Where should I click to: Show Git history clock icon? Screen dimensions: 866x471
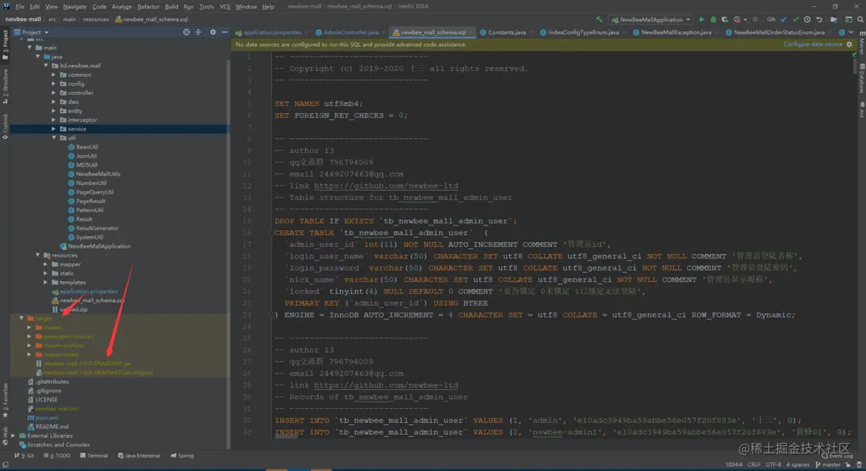(x=807, y=20)
